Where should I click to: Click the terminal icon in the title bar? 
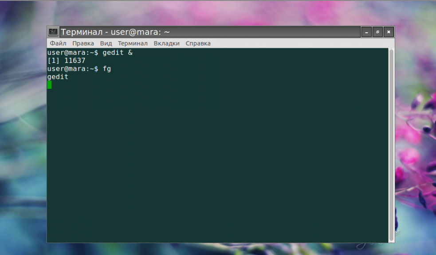(x=53, y=32)
